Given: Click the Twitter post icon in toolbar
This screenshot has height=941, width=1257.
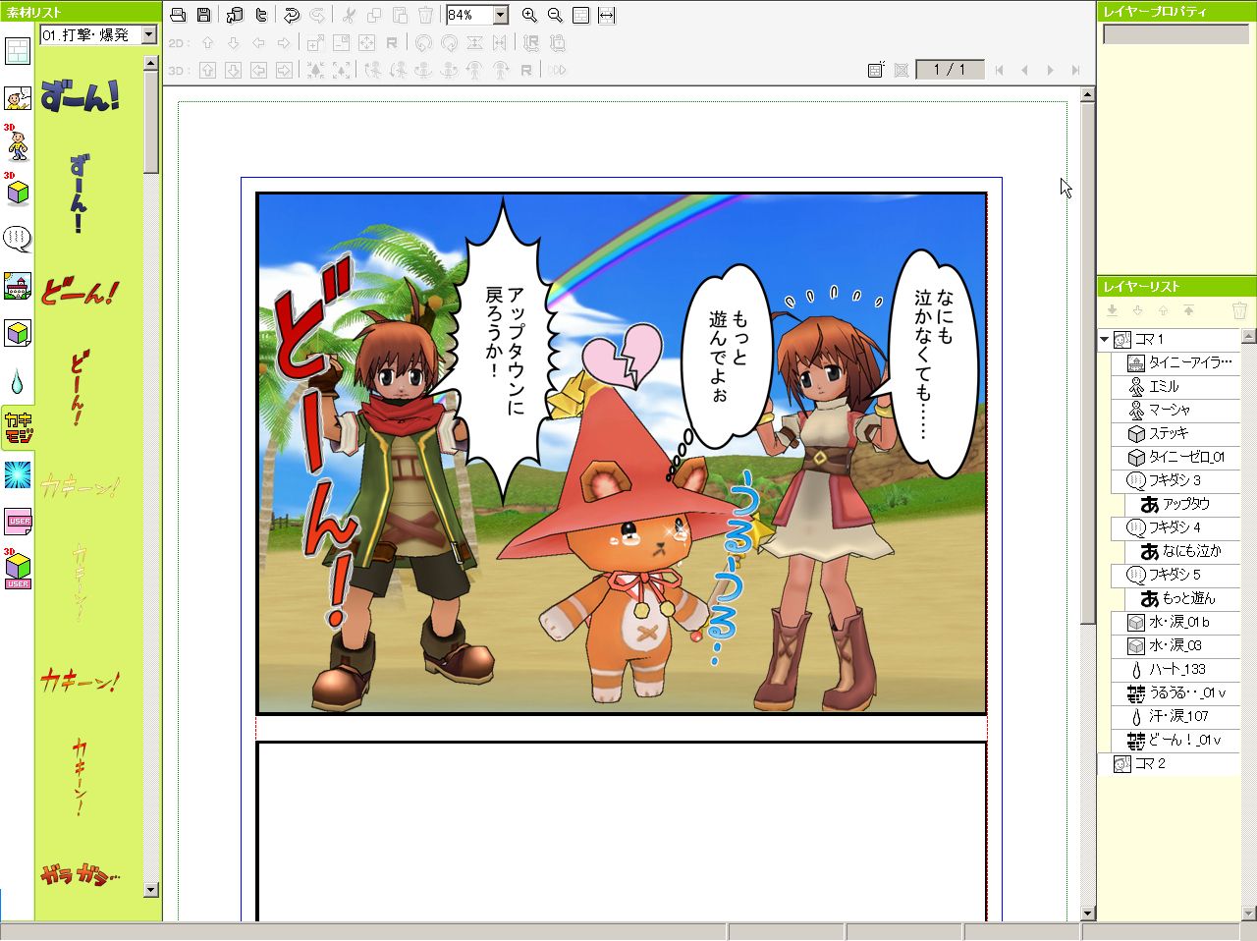Looking at the screenshot, I should coord(260,15).
